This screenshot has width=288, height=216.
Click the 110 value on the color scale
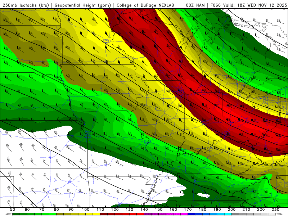tap(100, 210)
